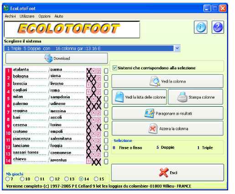Tick the checkbox for piacenza / salernitana row
The height and width of the screenshot is (194, 235).
pos(106,141)
